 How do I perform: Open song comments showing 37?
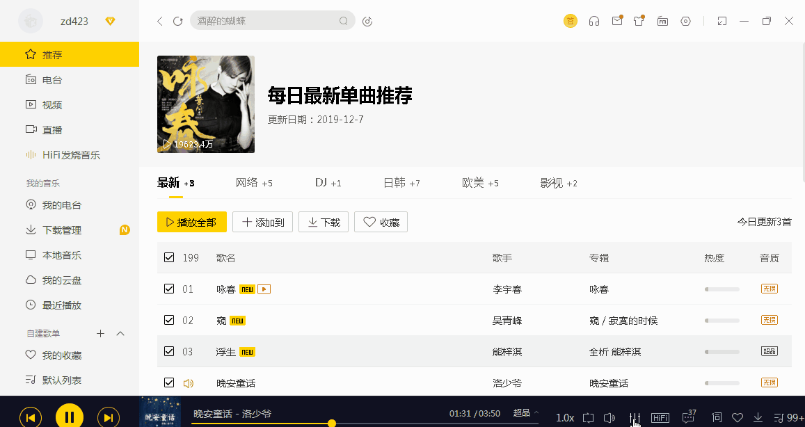(688, 417)
